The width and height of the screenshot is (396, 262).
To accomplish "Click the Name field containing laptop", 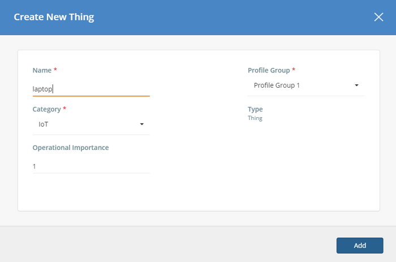I will point(91,89).
